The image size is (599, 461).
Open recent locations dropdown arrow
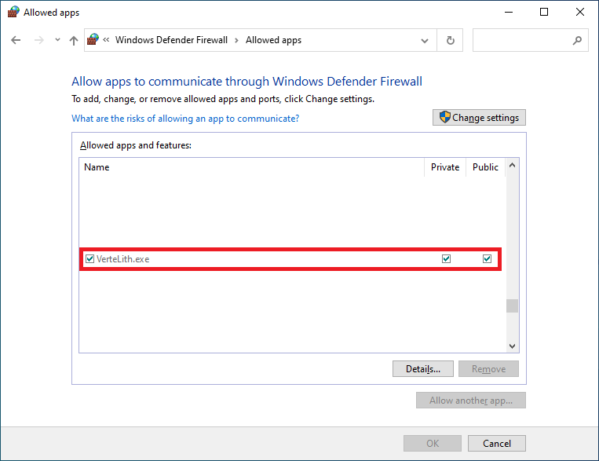pyautogui.click(x=57, y=40)
